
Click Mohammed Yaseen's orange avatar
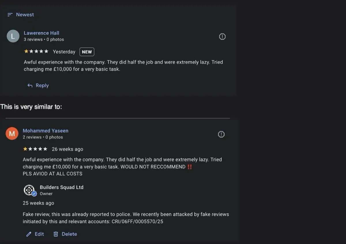pos(12,133)
